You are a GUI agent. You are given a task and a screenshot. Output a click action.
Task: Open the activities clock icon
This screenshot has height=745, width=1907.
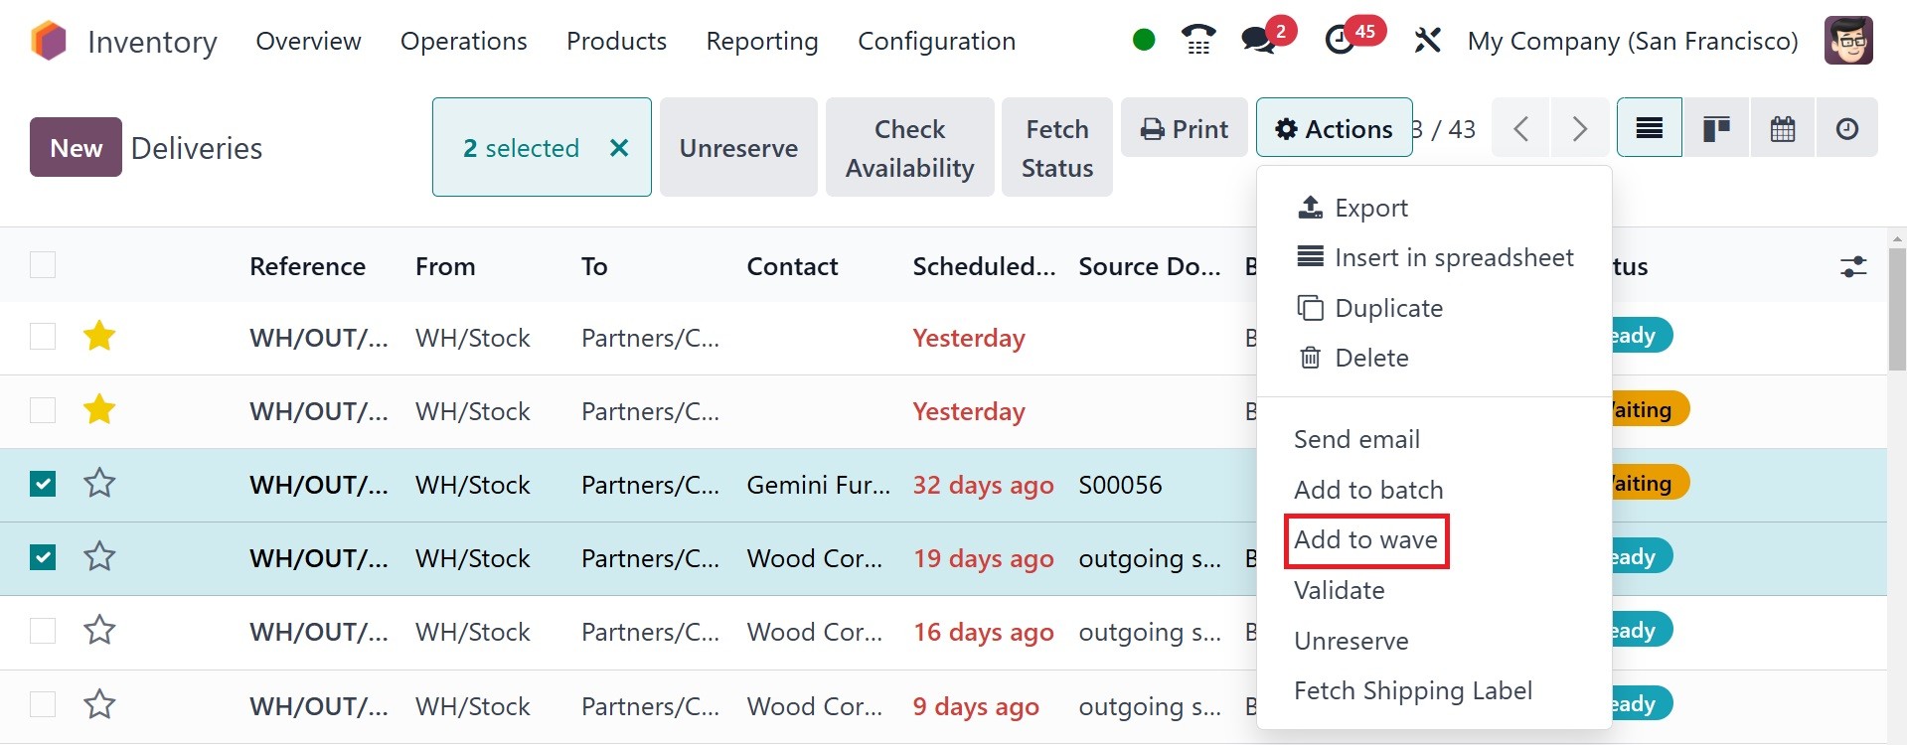pyautogui.click(x=1341, y=41)
